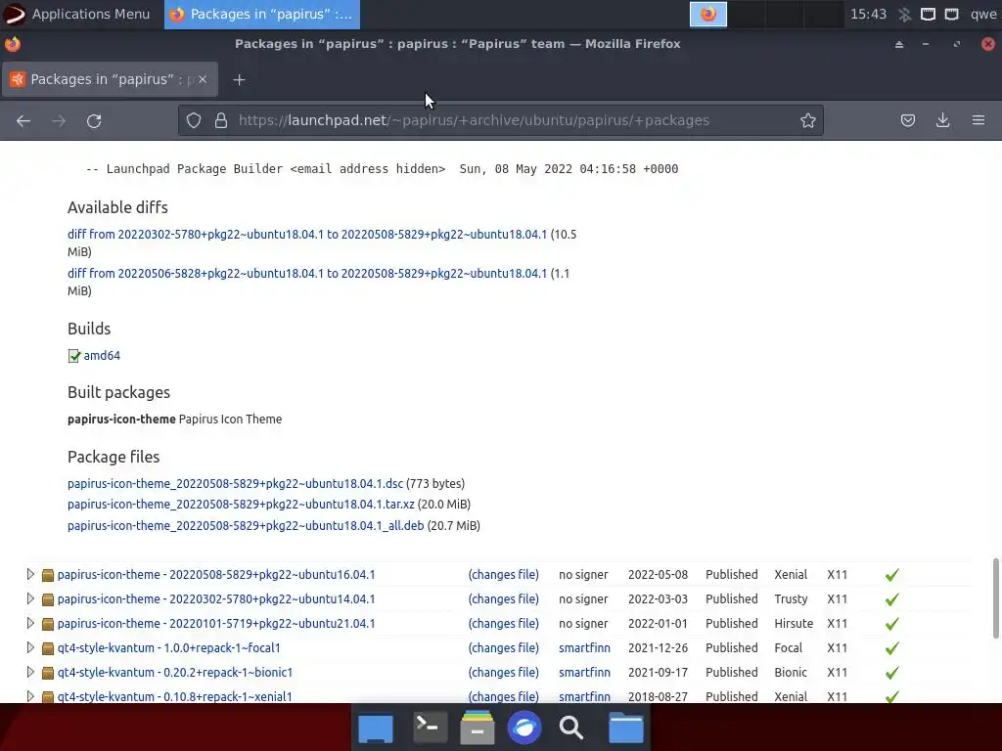
Task: View site security padlock info
Action: click(221, 120)
